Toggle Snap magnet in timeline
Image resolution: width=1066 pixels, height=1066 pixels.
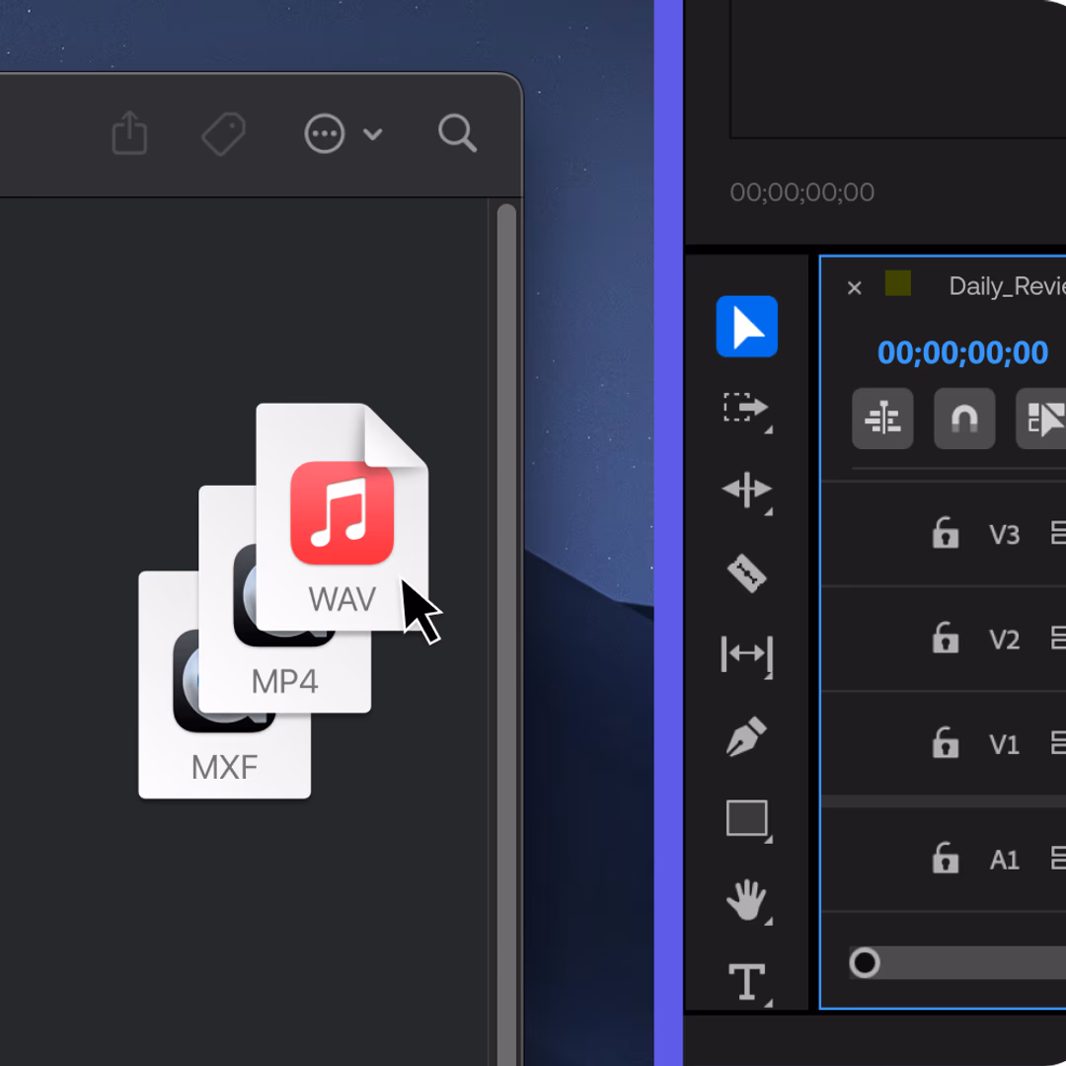pyautogui.click(x=964, y=419)
